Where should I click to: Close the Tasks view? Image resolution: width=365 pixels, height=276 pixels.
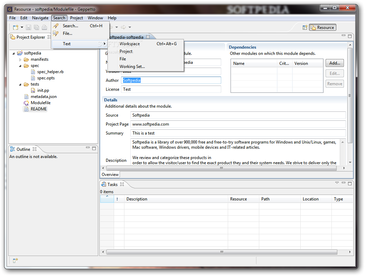(x=122, y=184)
